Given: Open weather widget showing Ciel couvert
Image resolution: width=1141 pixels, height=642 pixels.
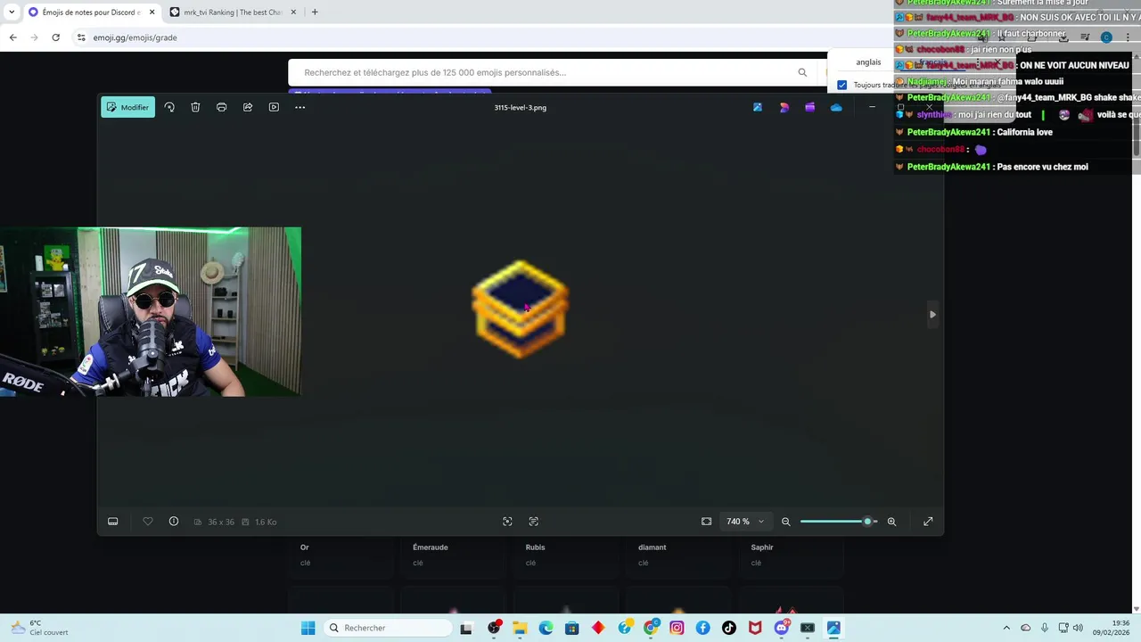Looking at the screenshot, I should coord(49,633).
